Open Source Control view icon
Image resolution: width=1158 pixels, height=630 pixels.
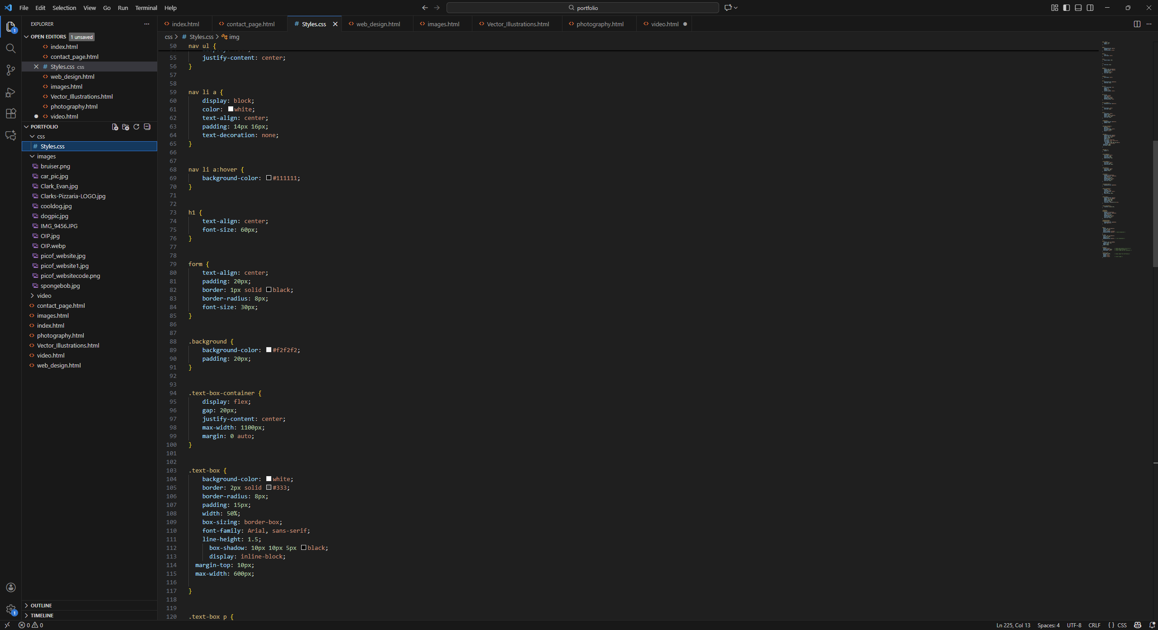tap(11, 70)
